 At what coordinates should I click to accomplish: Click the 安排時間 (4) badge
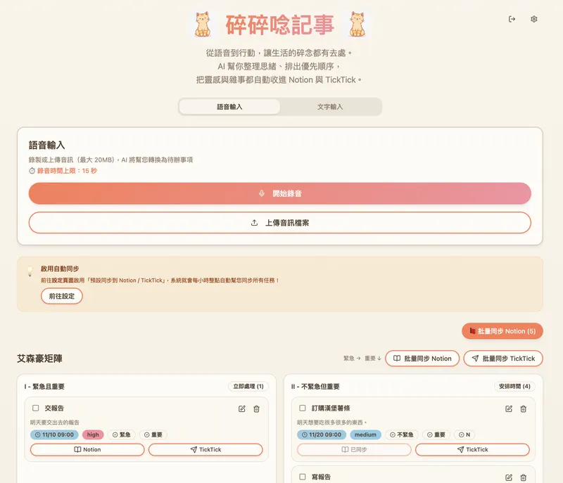pyautogui.click(x=514, y=386)
